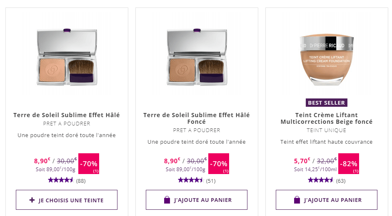Click star rating of Teint Crème Liftant
This screenshot has height=216, width=392.
click(320, 180)
